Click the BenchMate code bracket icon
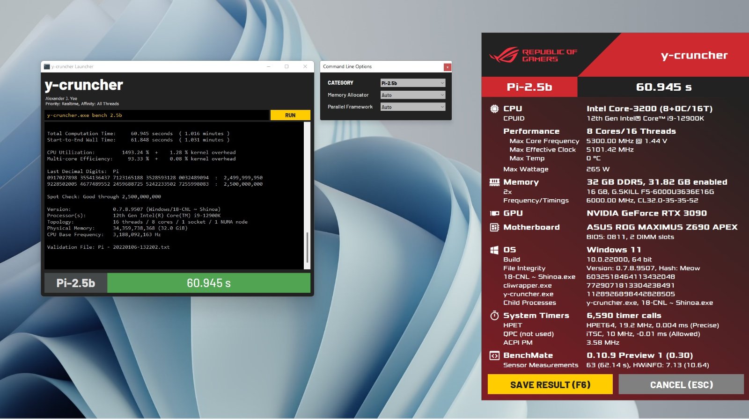The width and height of the screenshot is (749, 419). [494, 356]
